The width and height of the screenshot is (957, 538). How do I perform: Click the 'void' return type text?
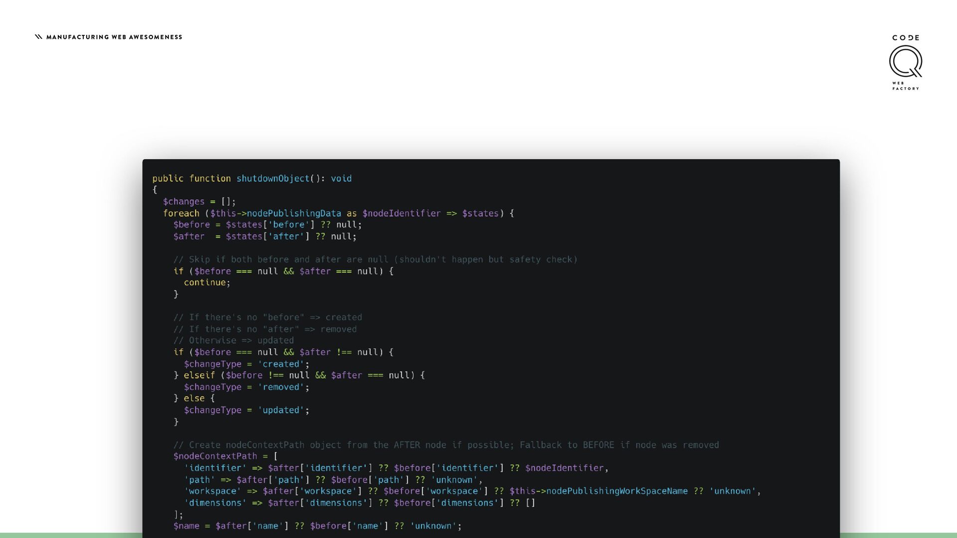tap(341, 178)
